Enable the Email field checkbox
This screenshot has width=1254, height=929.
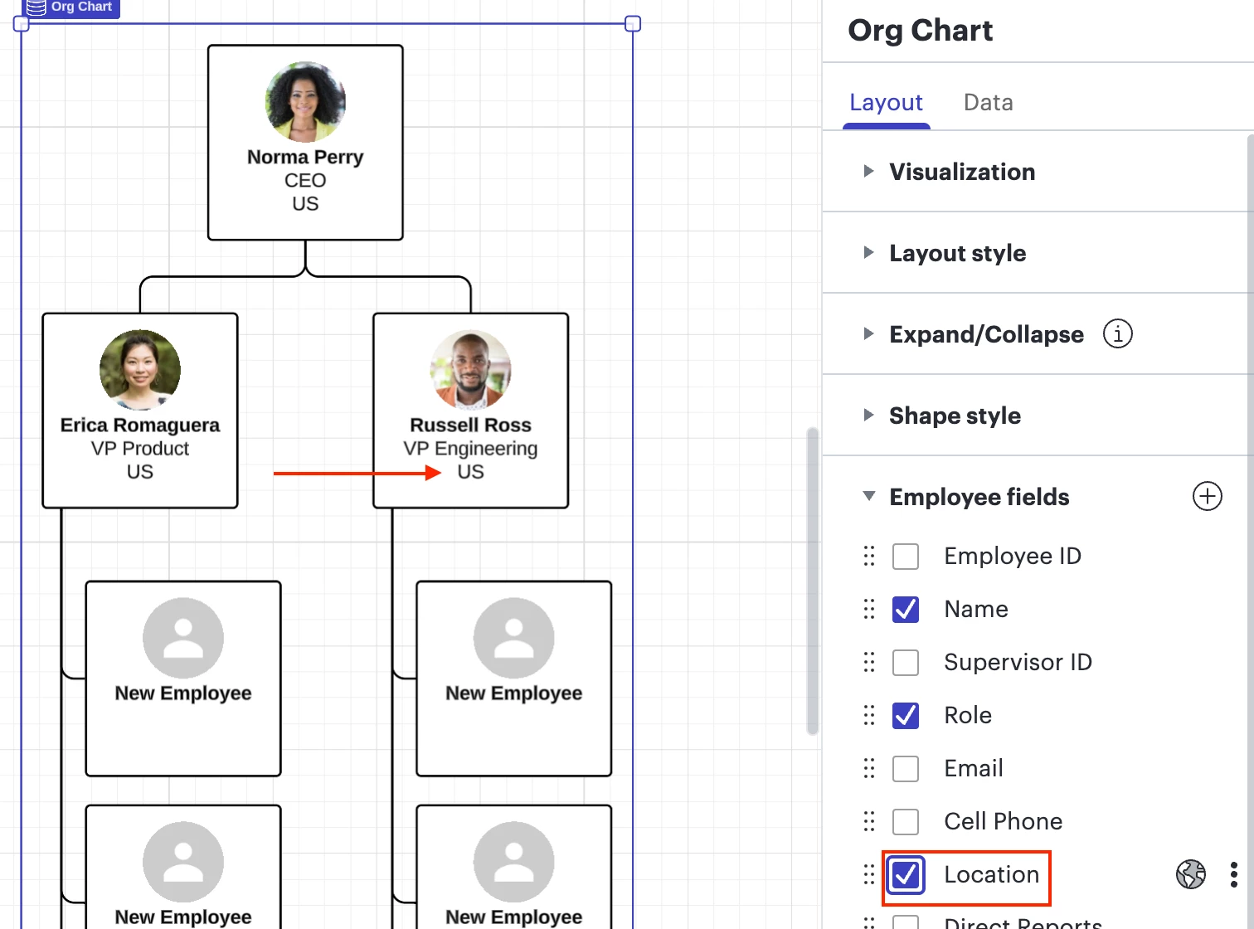pyautogui.click(x=905, y=768)
